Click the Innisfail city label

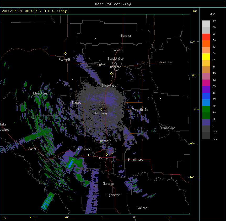[x=109, y=86]
